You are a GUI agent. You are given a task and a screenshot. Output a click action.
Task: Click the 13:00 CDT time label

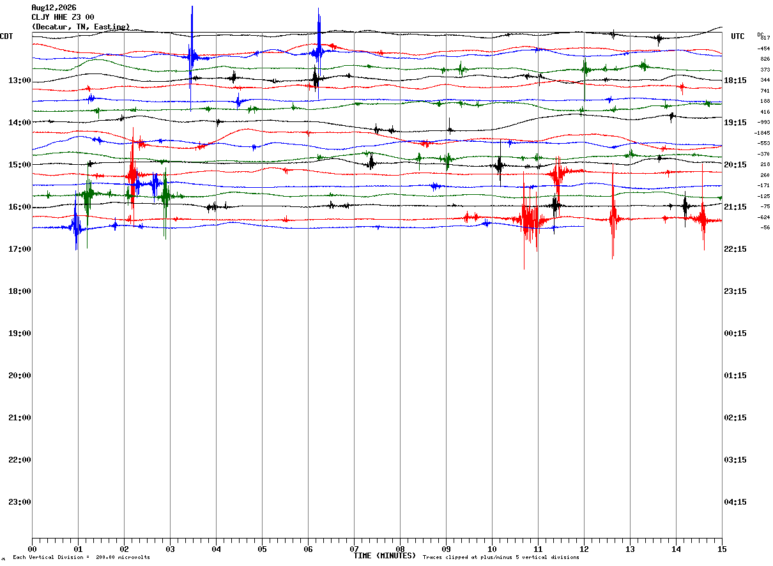pyautogui.click(x=20, y=80)
